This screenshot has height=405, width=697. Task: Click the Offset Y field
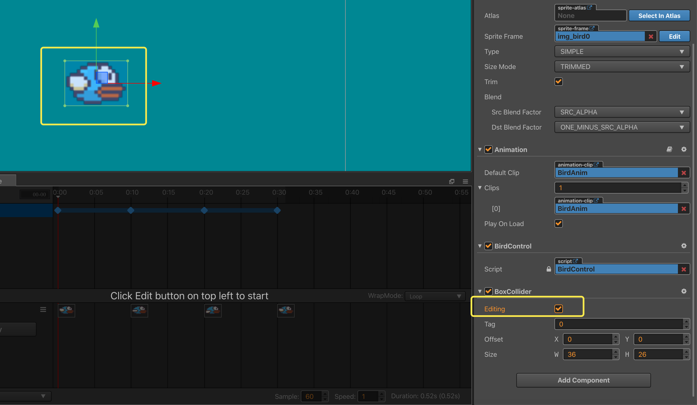pyautogui.click(x=658, y=339)
